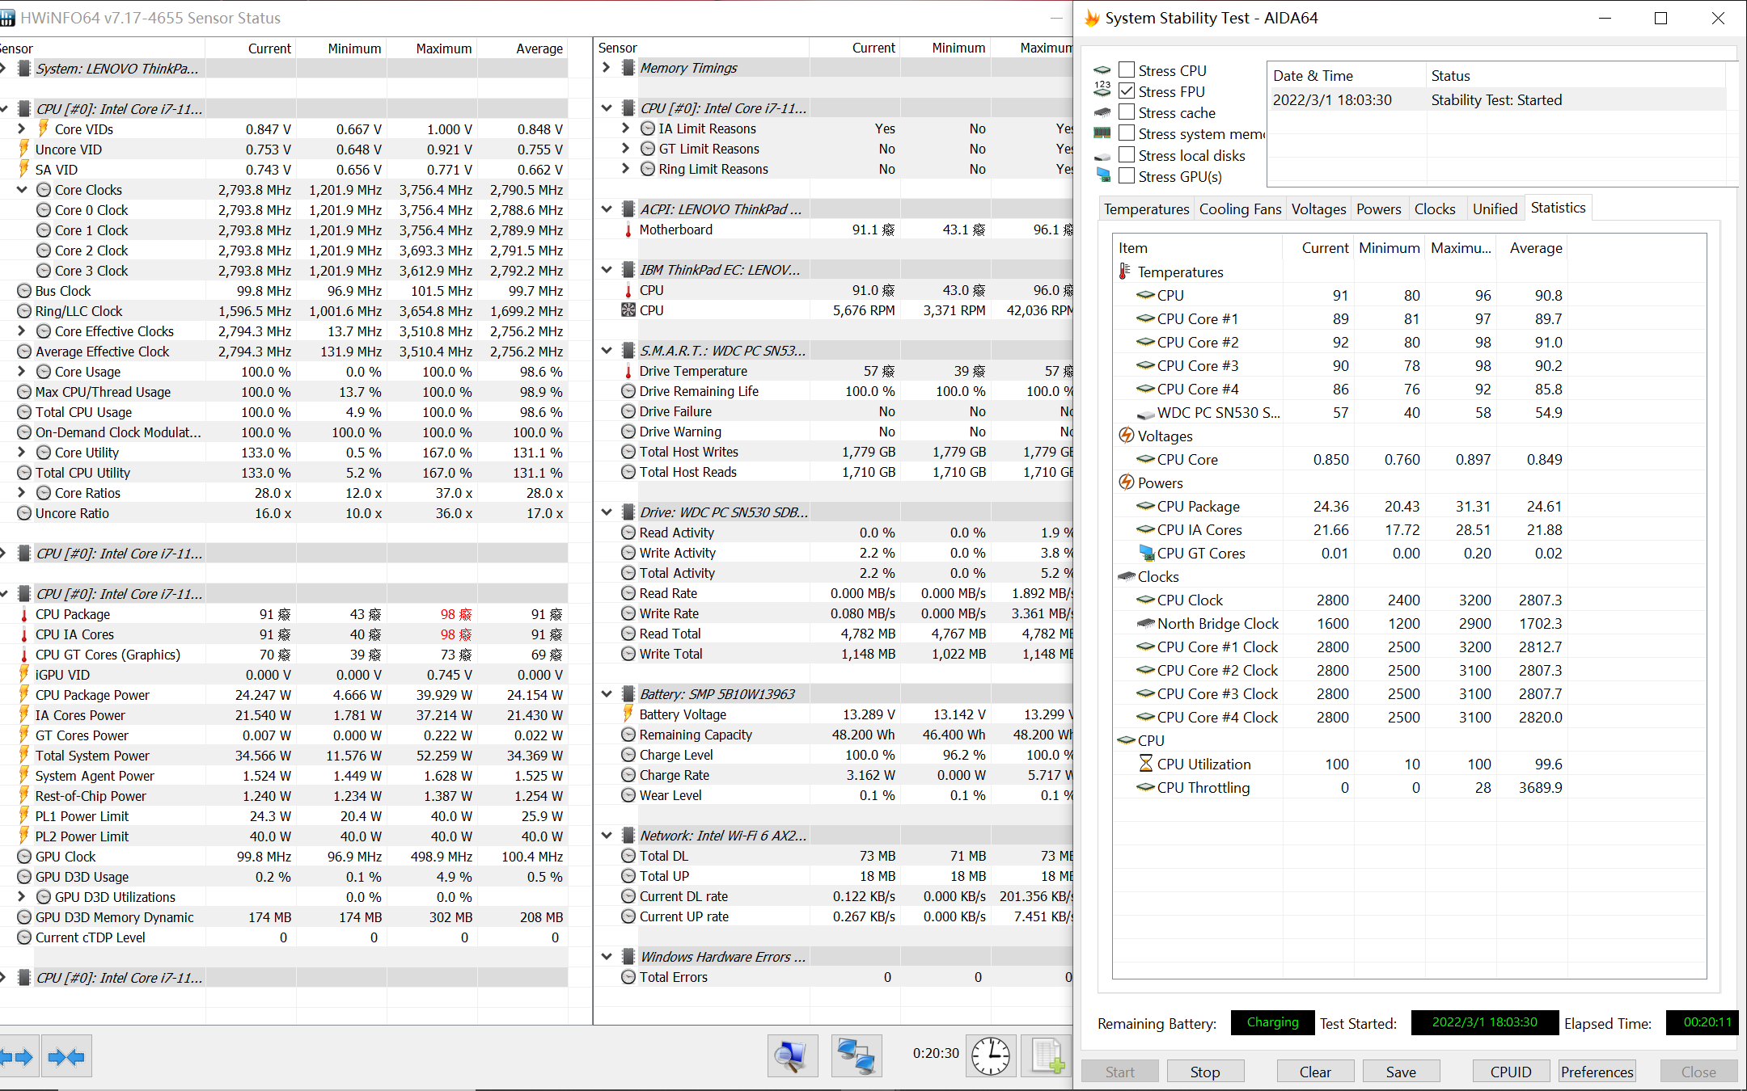The image size is (1747, 1091).
Task: Switch to the Unified tab
Action: click(1495, 209)
